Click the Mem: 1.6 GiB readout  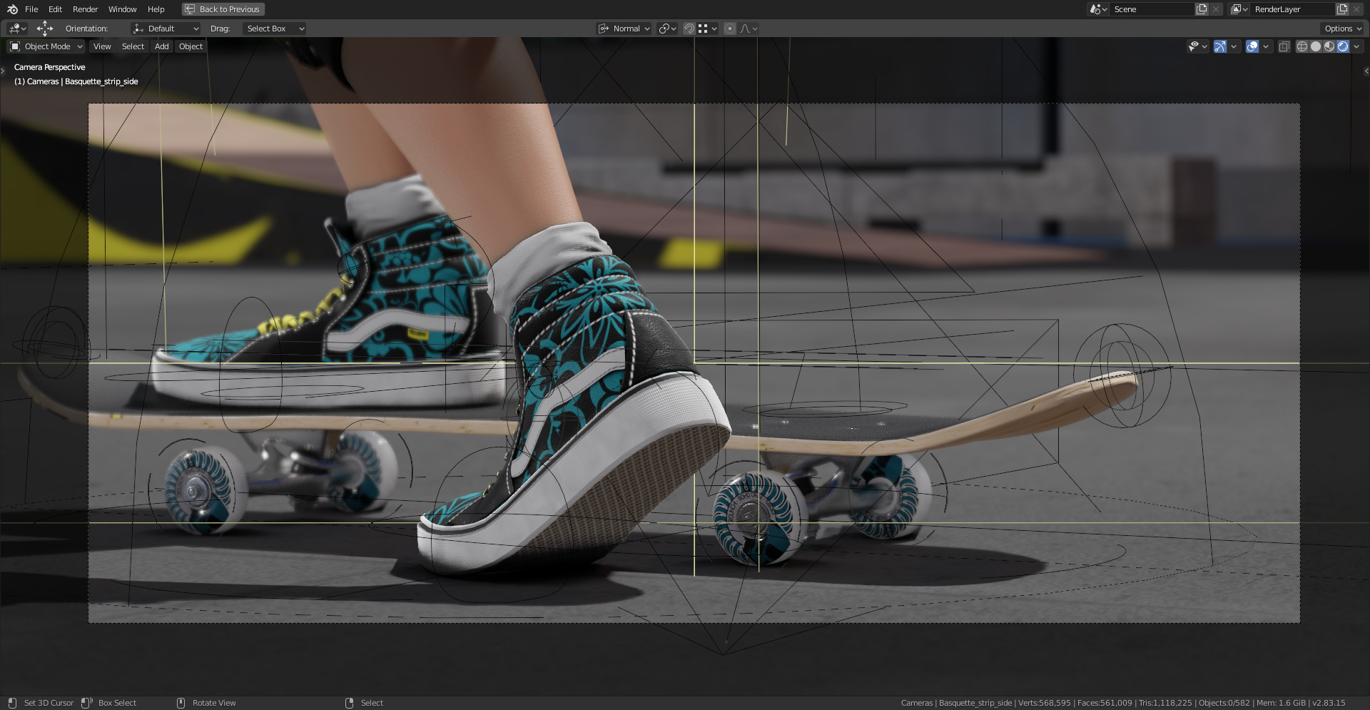pos(1281,703)
